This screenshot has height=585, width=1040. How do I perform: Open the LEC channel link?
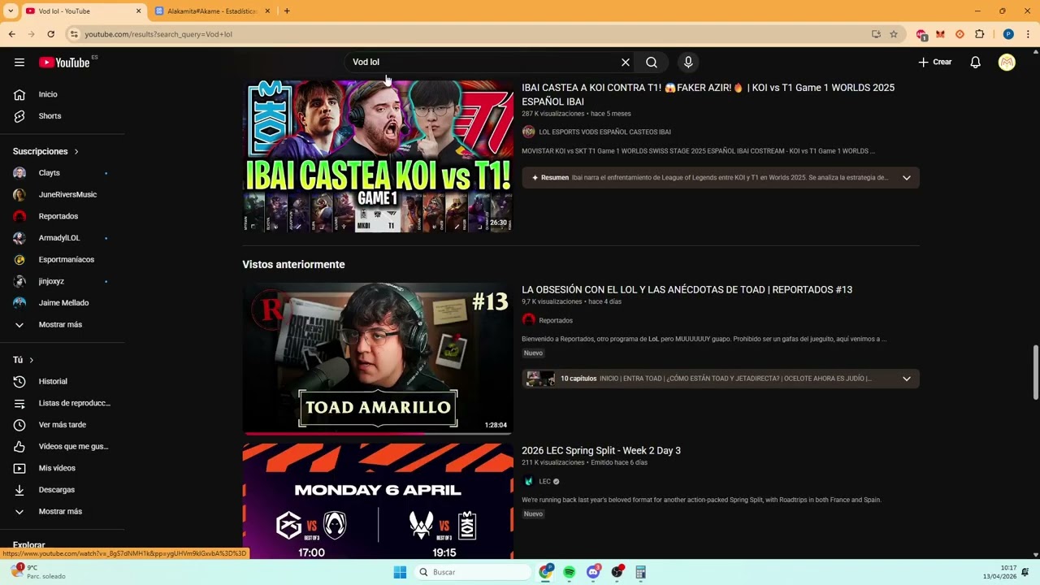[544, 482]
